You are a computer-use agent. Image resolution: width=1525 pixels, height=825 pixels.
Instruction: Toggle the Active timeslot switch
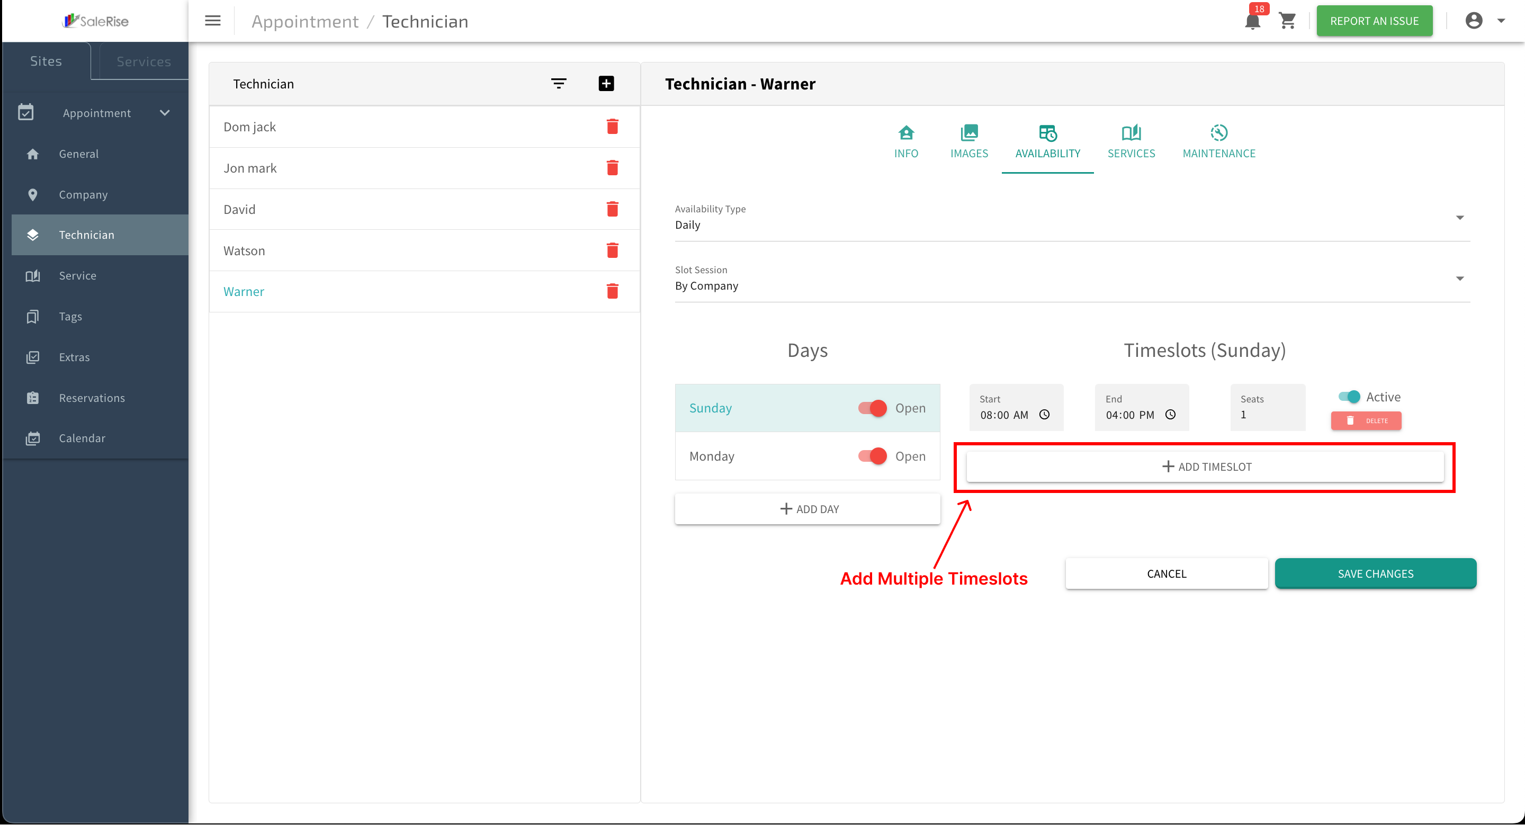[1349, 397]
